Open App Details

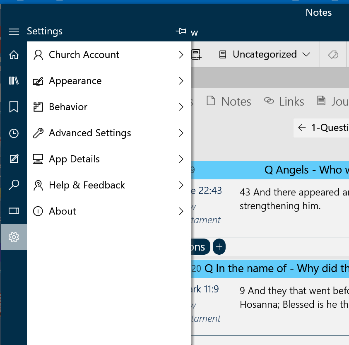[108, 159]
